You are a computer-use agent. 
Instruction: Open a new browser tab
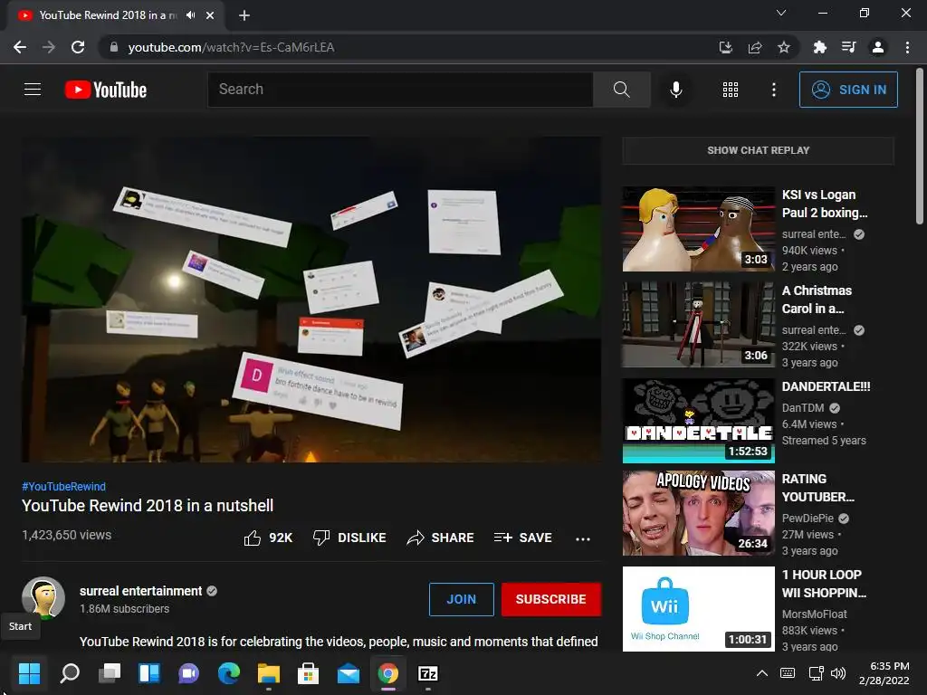coord(244,15)
